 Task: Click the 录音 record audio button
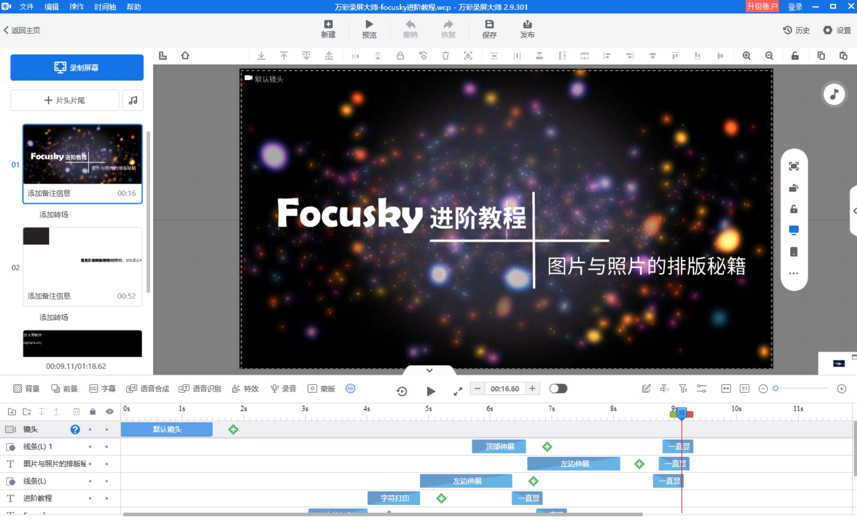[283, 389]
